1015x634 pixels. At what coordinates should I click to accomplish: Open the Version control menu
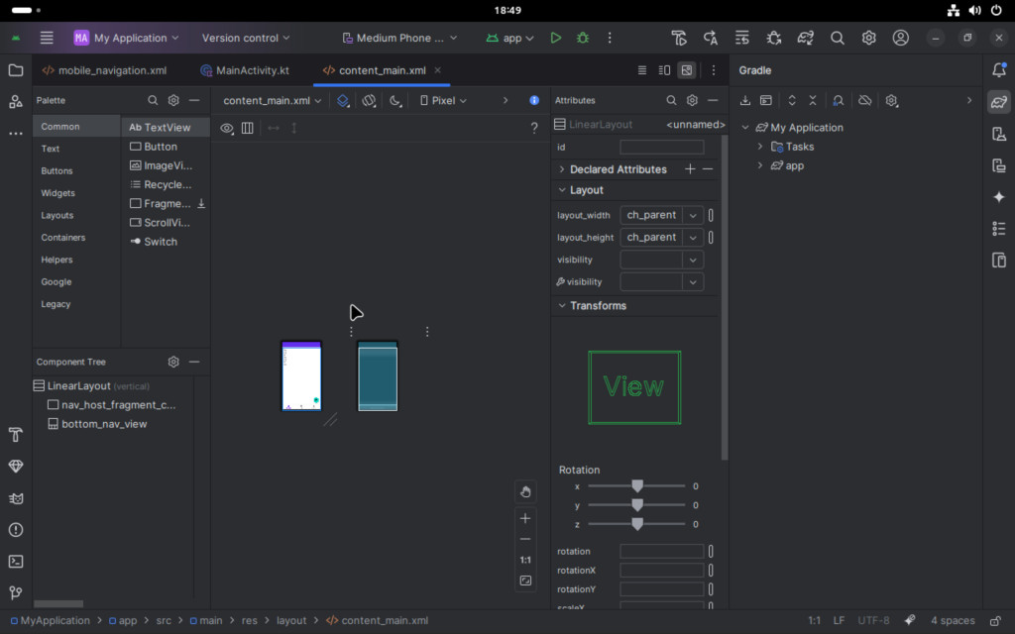coord(245,37)
